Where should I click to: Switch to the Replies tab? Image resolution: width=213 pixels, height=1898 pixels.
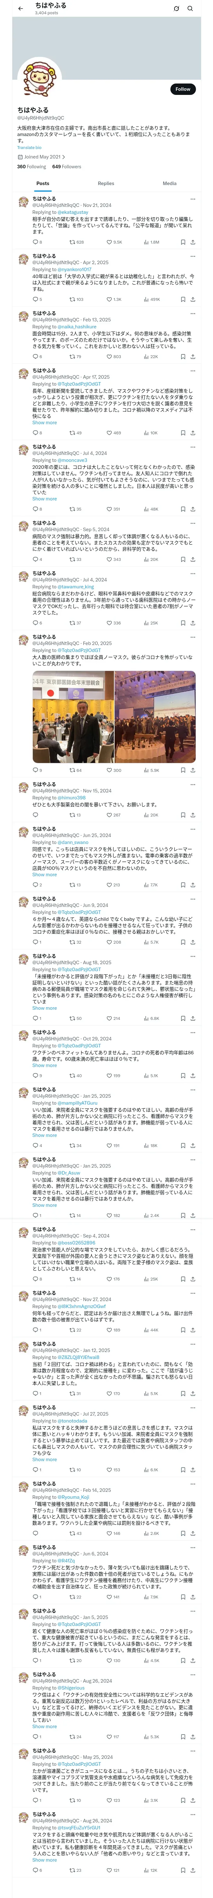[x=106, y=183]
